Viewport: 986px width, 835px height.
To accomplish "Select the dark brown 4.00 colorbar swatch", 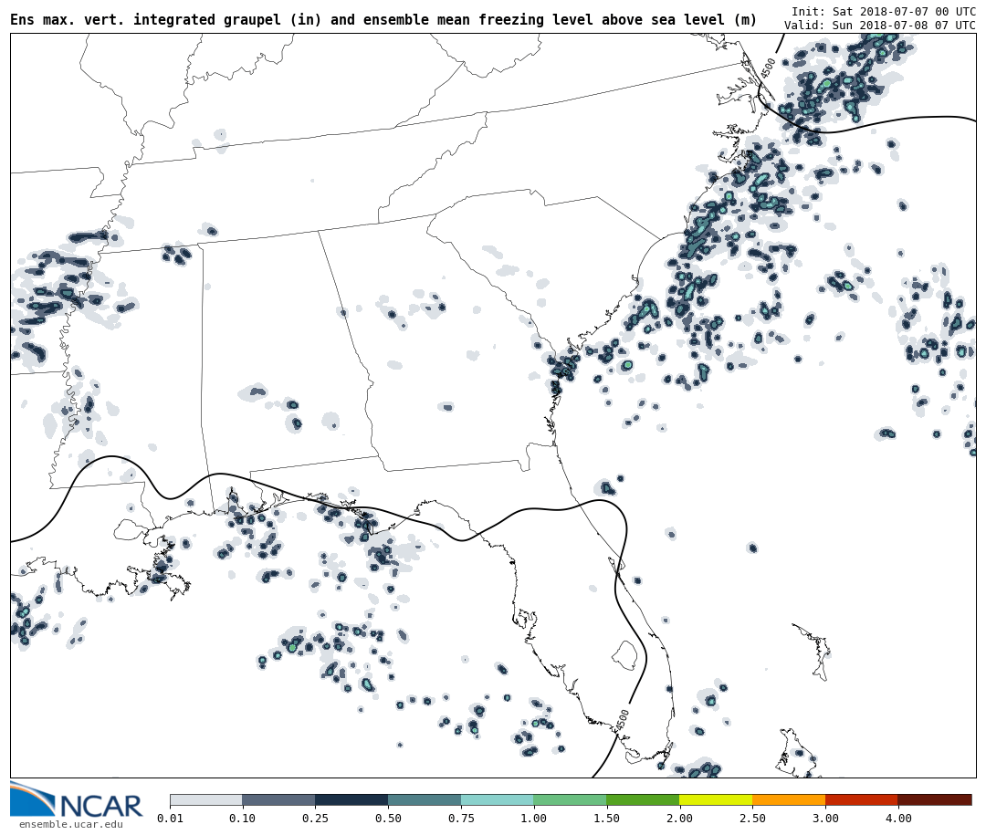I will point(935,799).
